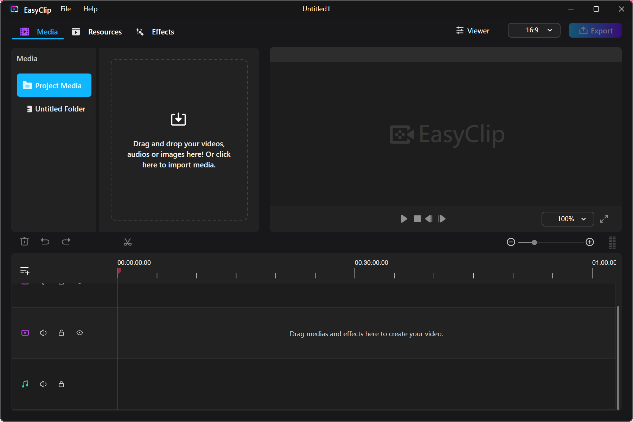Click the 00:00:00:00 timecode label

click(134, 263)
